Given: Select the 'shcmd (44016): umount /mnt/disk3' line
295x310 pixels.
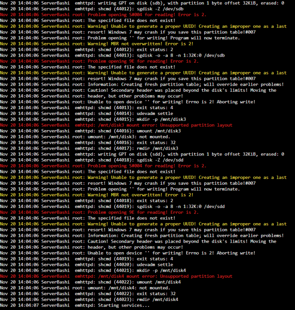Looking at the screenshot, I should click(x=90, y=131).
